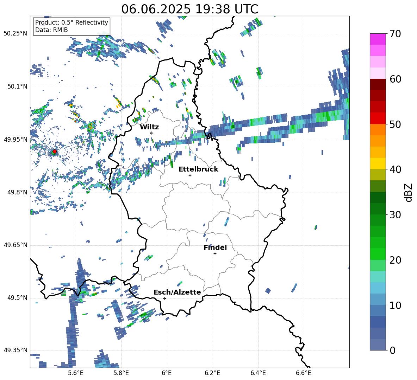Click the red radar site marker

coord(54,151)
